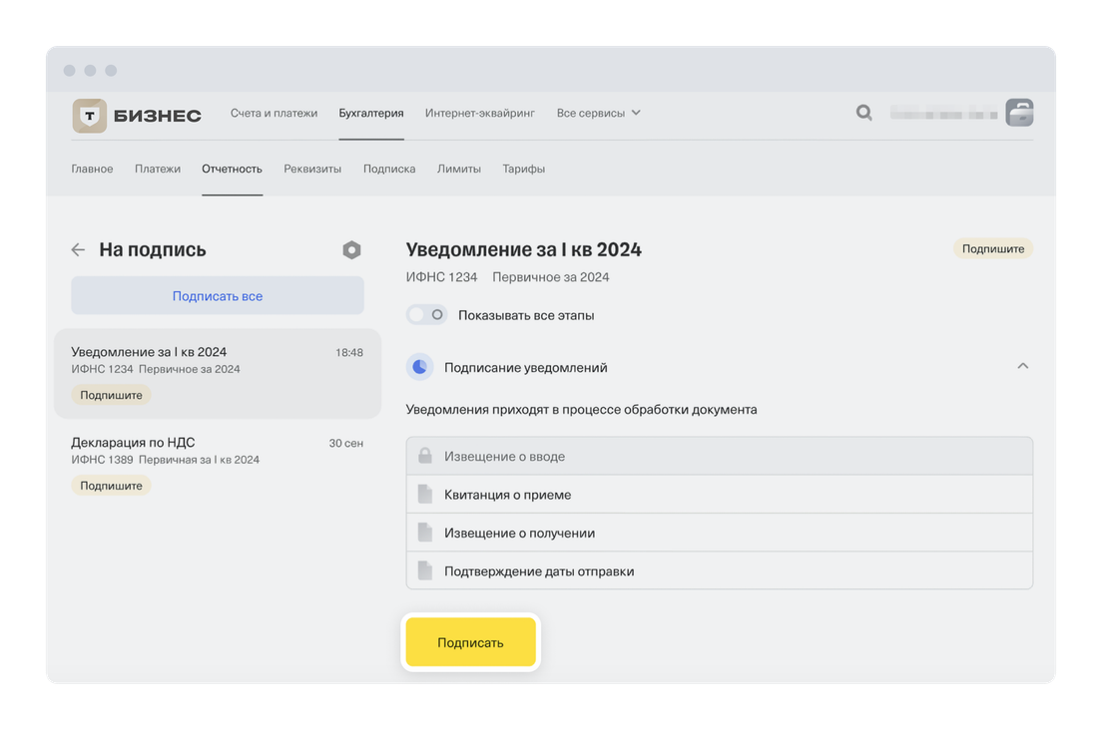The height and width of the screenshot is (730, 1102).
Task: Open the hexagon settings icon
Action: point(351,250)
